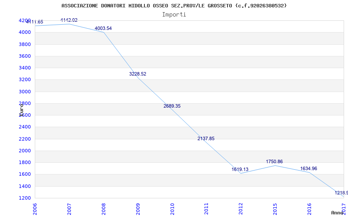Select the x-axis year 2015
Viewport: 348px width, 217px height.
point(275,209)
